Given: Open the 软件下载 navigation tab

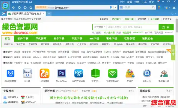Looking at the screenshot, I should (x=23, y=38).
